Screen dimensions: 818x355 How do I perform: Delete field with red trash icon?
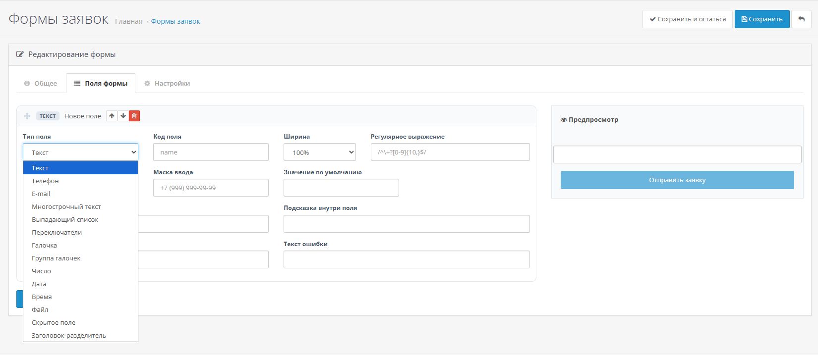134,116
